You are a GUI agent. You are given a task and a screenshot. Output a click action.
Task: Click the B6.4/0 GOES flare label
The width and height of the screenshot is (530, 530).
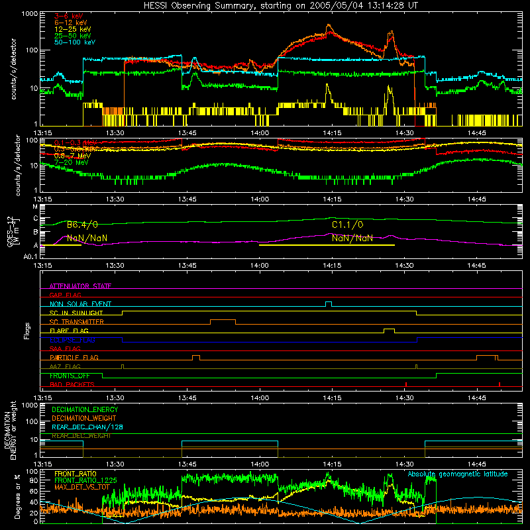point(82,225)
